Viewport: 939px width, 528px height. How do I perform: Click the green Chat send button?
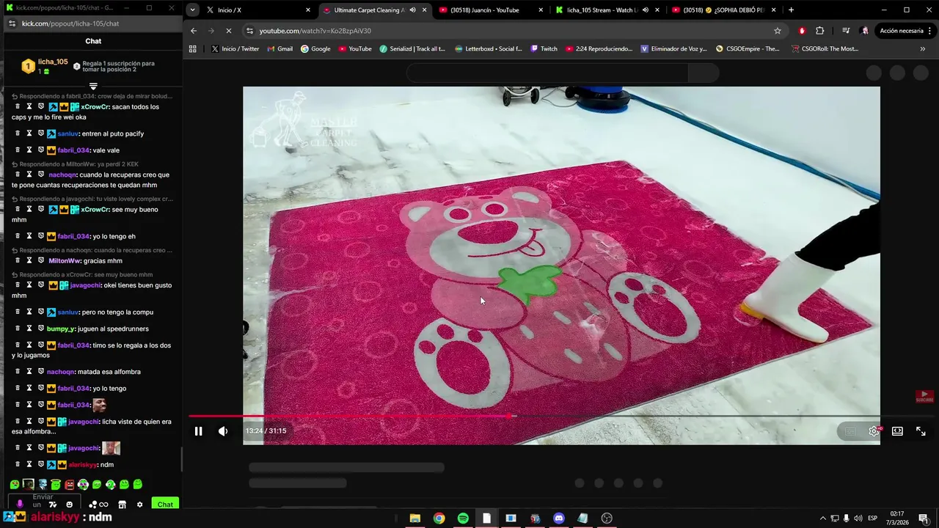tap(165, 505)
